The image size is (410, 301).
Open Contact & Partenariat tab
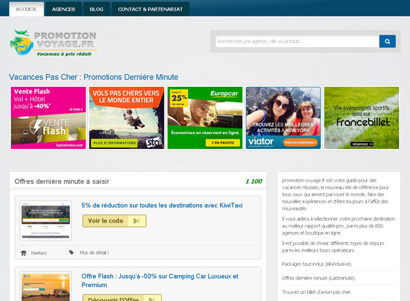coord(150,9)
